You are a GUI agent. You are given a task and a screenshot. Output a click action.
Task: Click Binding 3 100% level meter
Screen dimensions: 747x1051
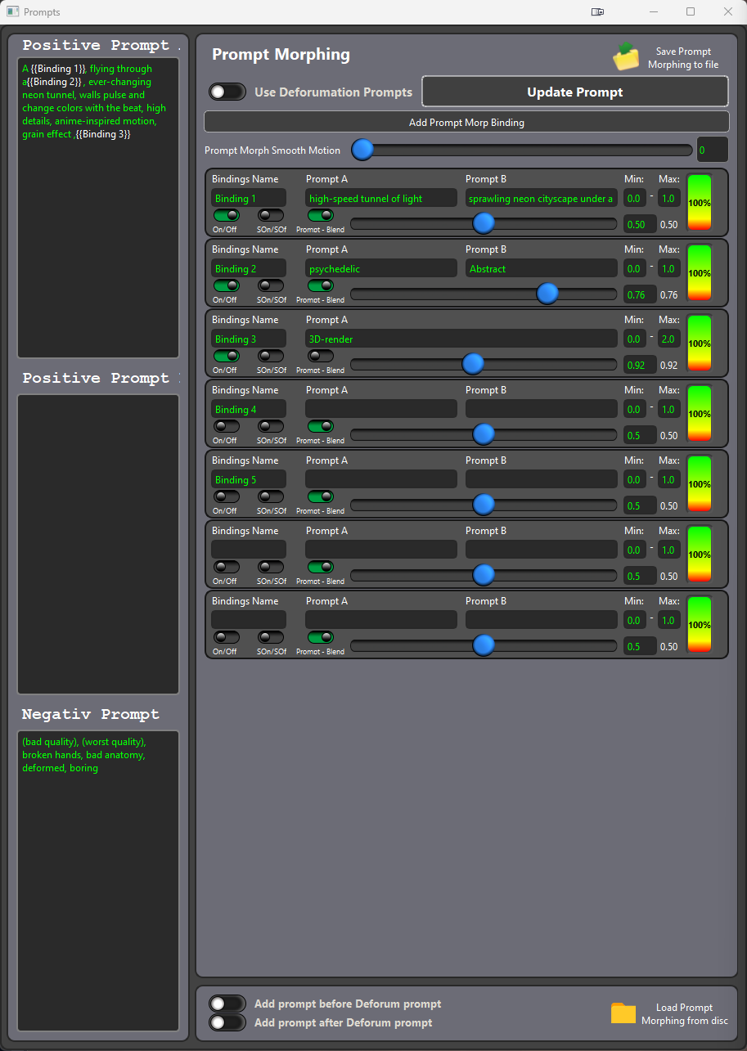pos(699,343)
